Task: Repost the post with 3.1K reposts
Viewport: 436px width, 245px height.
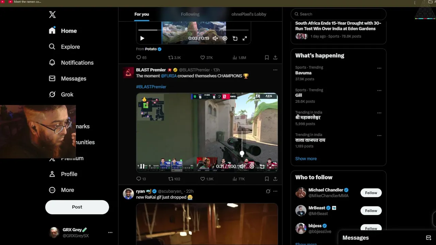Action: (174, 58)
